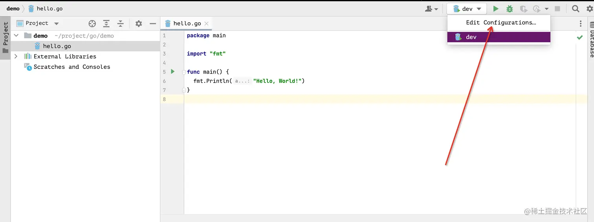Select the demo root folder row

tap(85, 36)
